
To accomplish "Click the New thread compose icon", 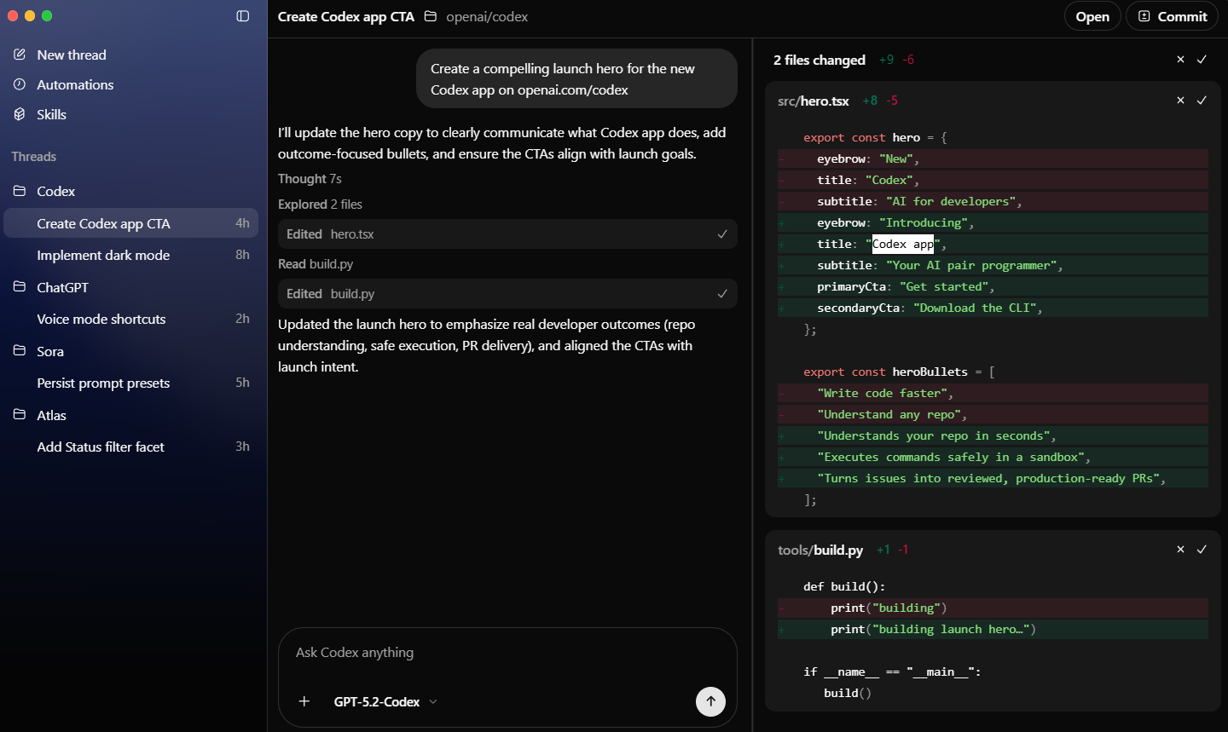I will coord(20,55).
